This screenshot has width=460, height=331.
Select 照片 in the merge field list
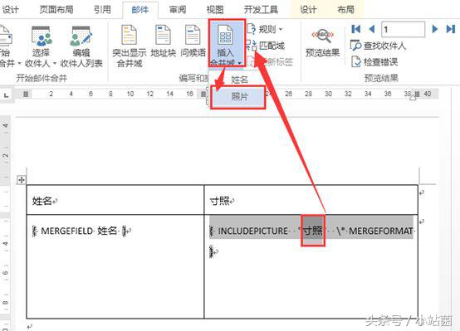pos(238,97)
